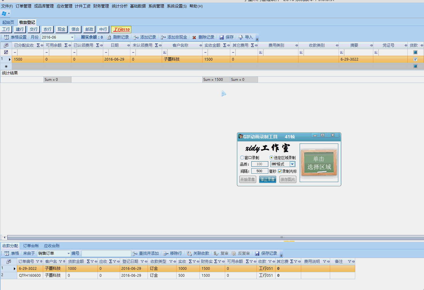Screen dimensions: 424x290
Task: Click the 保存 floppy disk icon
Action: [x=222, y=37]
